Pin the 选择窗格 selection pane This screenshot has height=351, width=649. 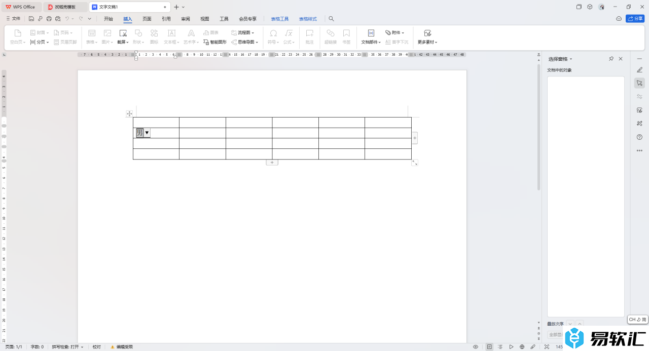(x=611, y=59)
